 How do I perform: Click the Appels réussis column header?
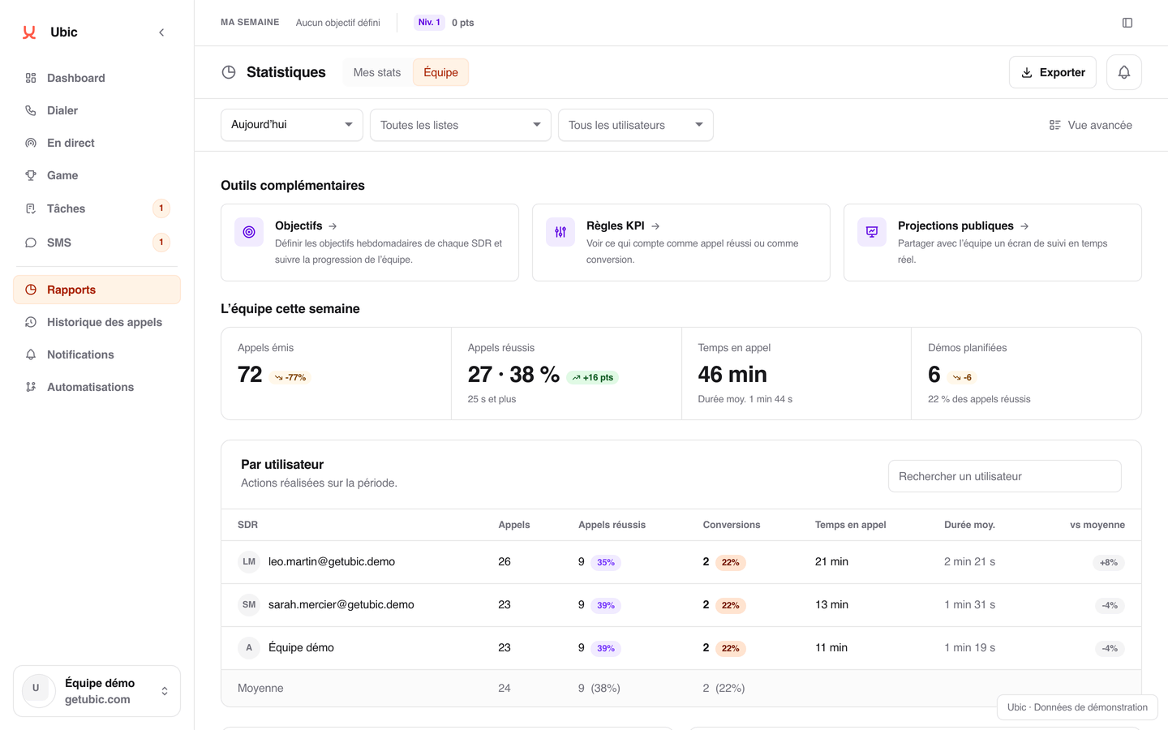pyautogui.click(x=612, y=525)
